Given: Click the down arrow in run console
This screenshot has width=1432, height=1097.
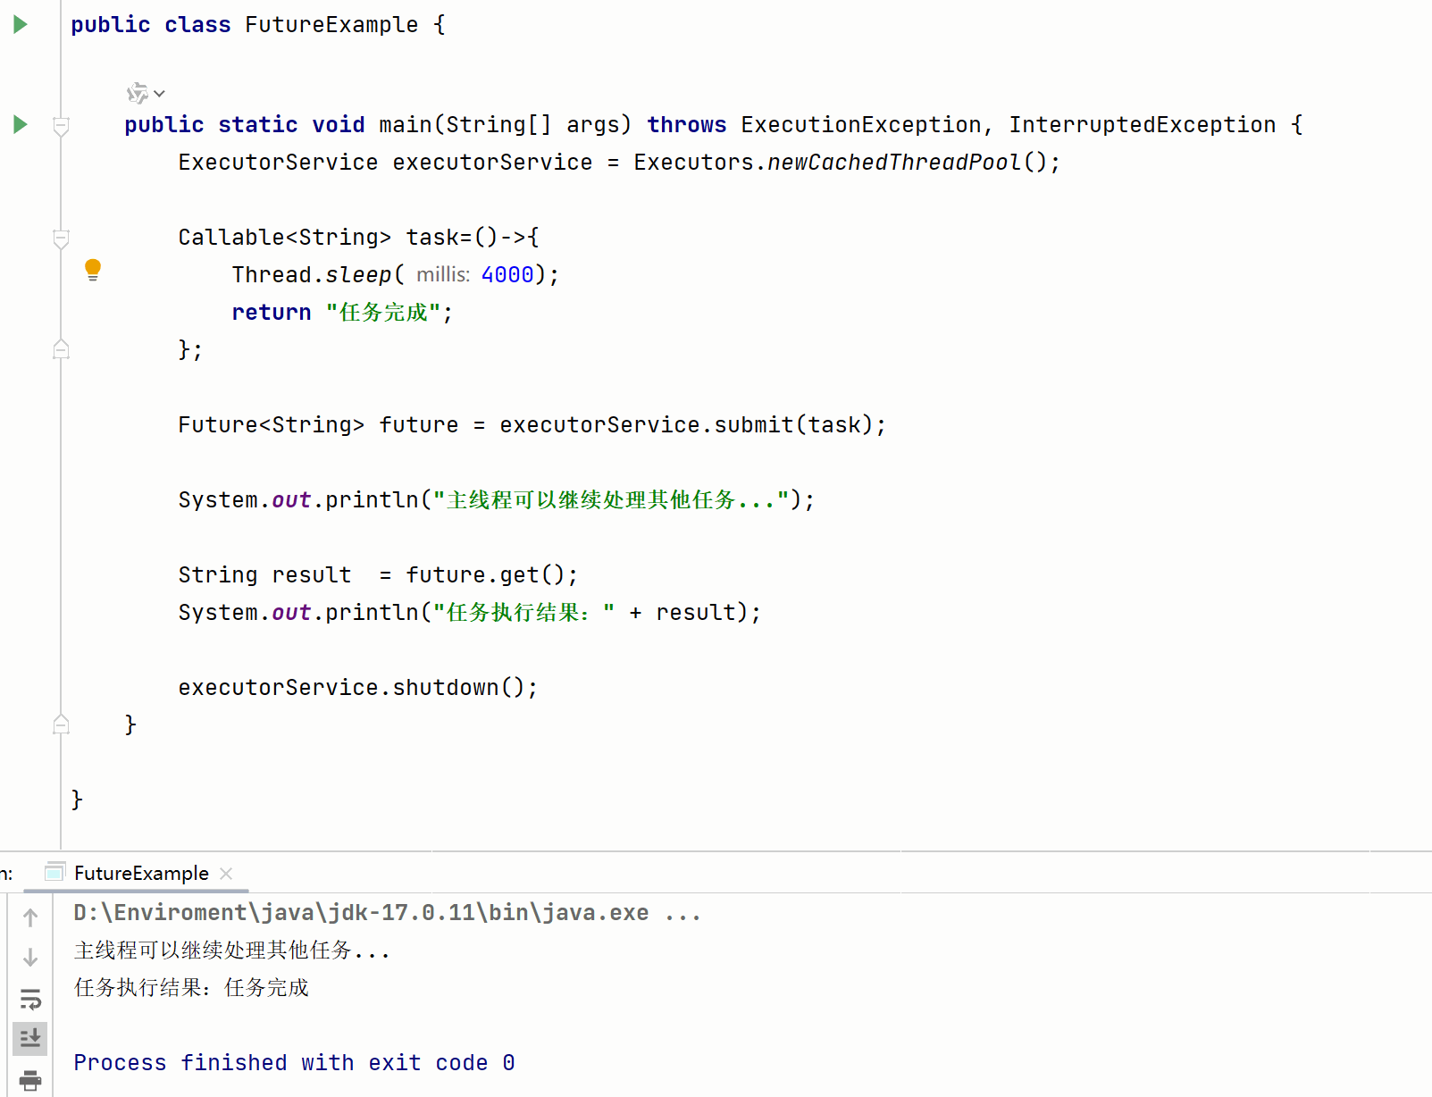Looking at the screenshot, I should pyautogui.click(x=30, y=958).
